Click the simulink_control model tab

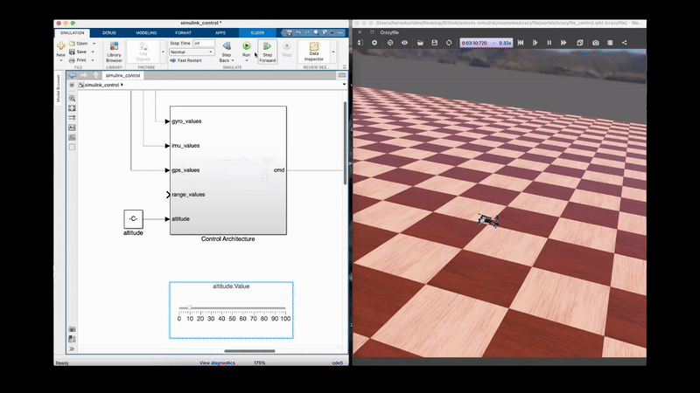tap(122, 75)
